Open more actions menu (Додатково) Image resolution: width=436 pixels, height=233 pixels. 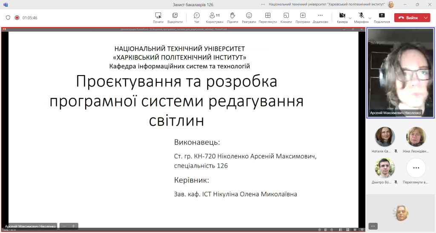tap(320, 17)
